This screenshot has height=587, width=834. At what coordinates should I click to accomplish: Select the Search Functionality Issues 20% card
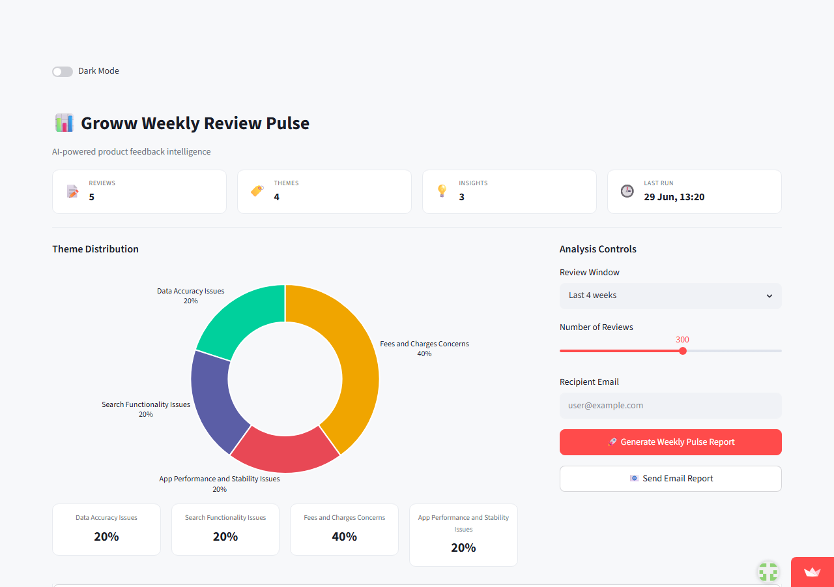[x=225, y=530]
